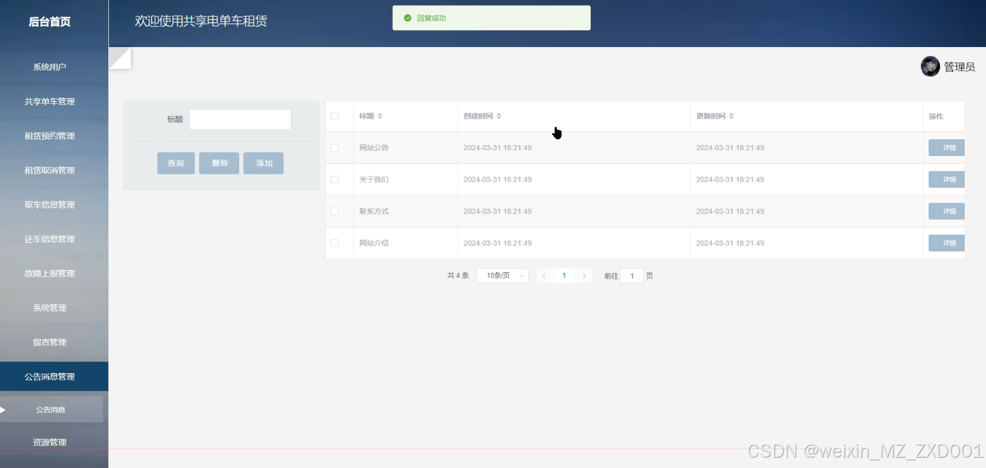Click the folded corner icon under header
This screenshot has width=986, height=468.
click(120, 58)
